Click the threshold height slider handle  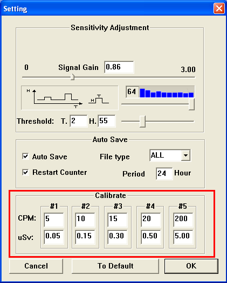coord(142,122)
